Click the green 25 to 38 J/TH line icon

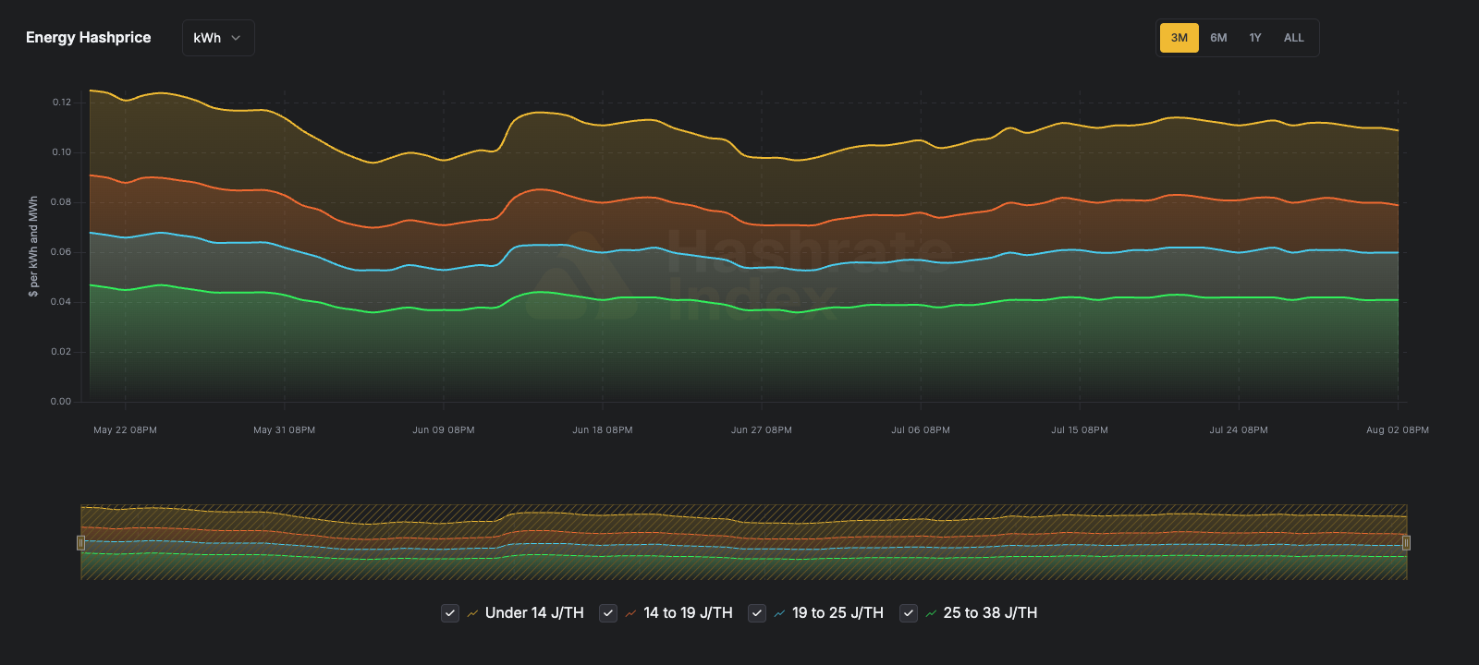point(931,613)
